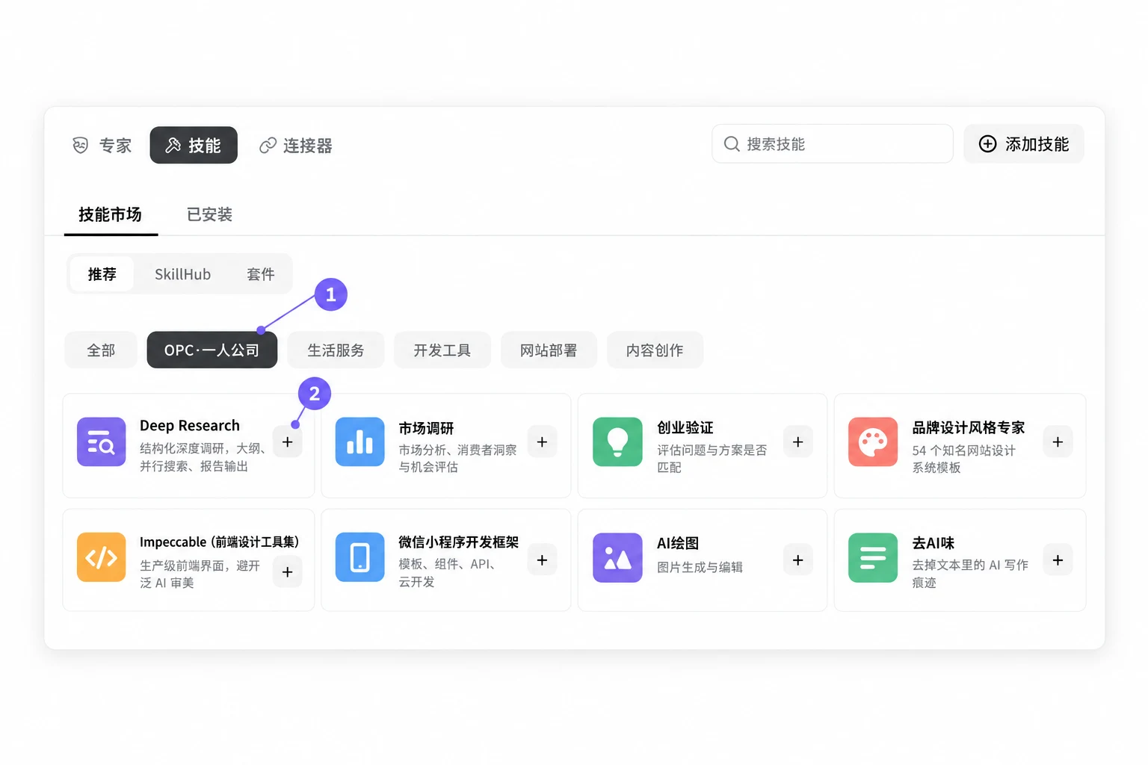This screenshot has height=765, width=1148.
Task: Focus the 搜索技能 search field
Action: (x=833, y=143)
